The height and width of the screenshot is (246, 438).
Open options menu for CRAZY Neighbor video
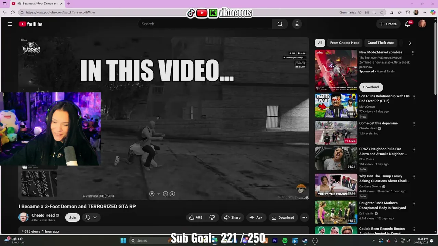414,150
